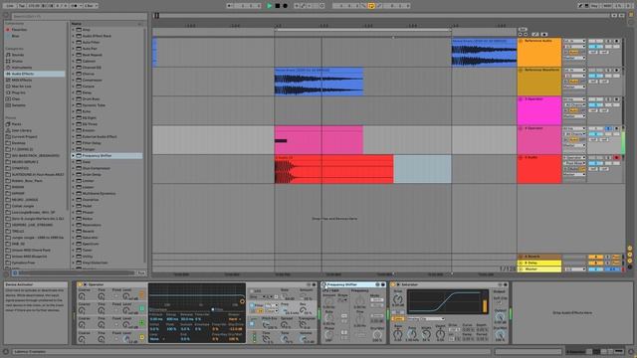637x358 pixels.
Task: Start playback with the Play button
Action: click(x=270, y=6)
